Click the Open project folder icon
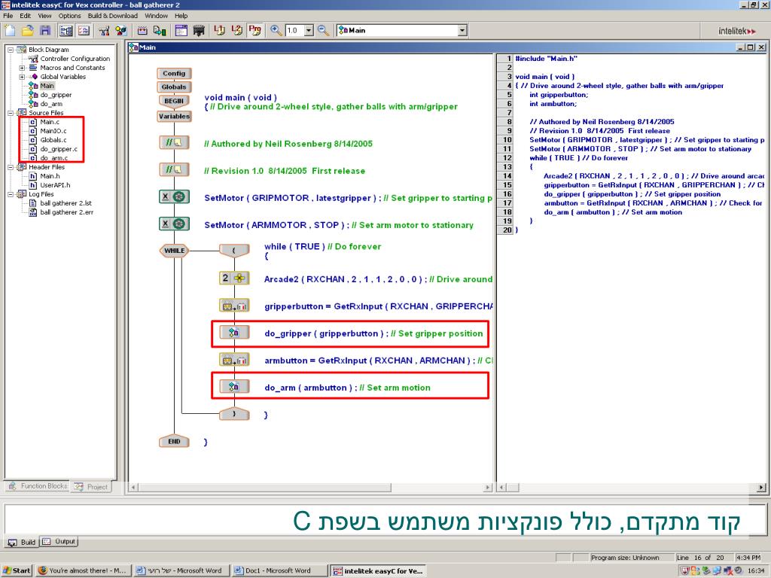The height and width of the screenshot is (578, 771). click(28, 30)
